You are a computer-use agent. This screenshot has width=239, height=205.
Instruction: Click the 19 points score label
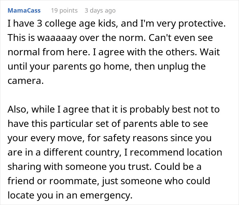click(x=64, y=11)
